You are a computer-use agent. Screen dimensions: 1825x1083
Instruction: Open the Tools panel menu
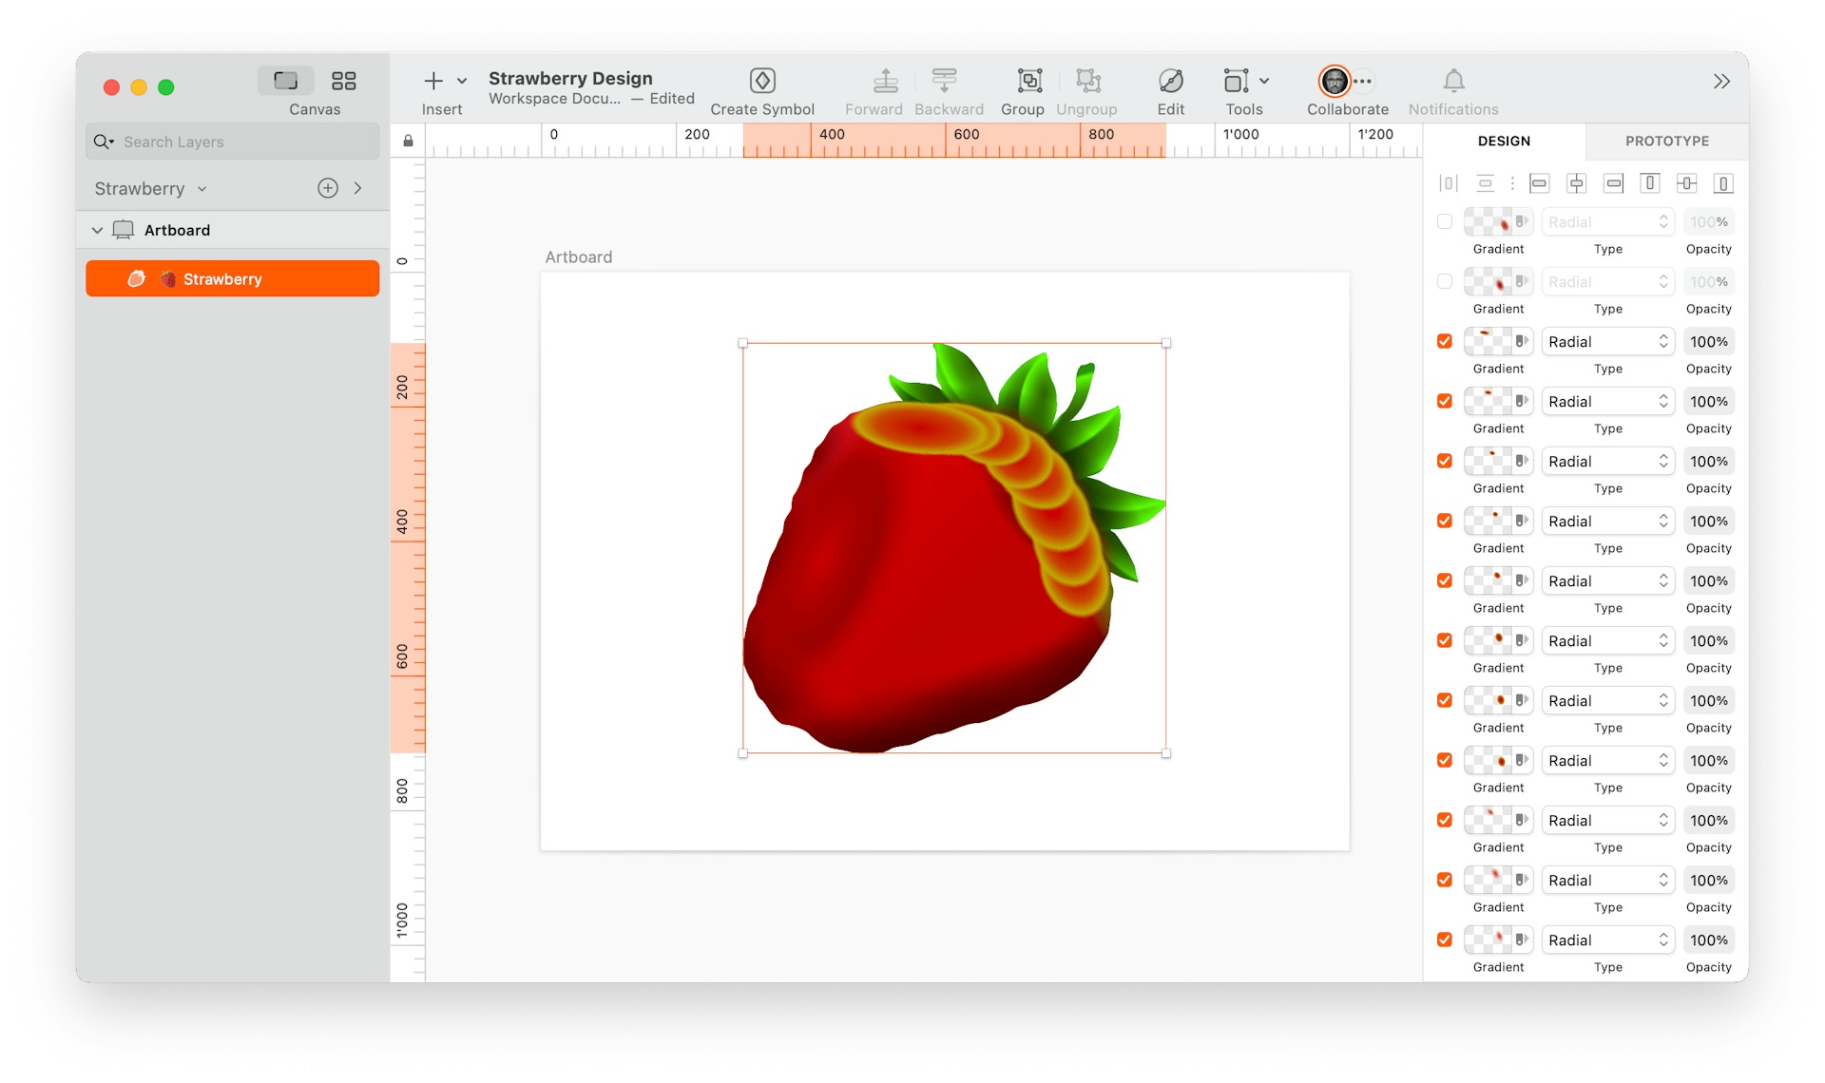(1264, 82)
